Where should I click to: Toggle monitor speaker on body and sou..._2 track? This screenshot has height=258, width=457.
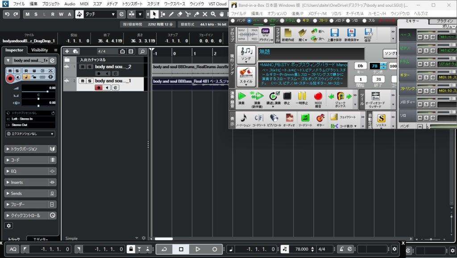(107, 74)
